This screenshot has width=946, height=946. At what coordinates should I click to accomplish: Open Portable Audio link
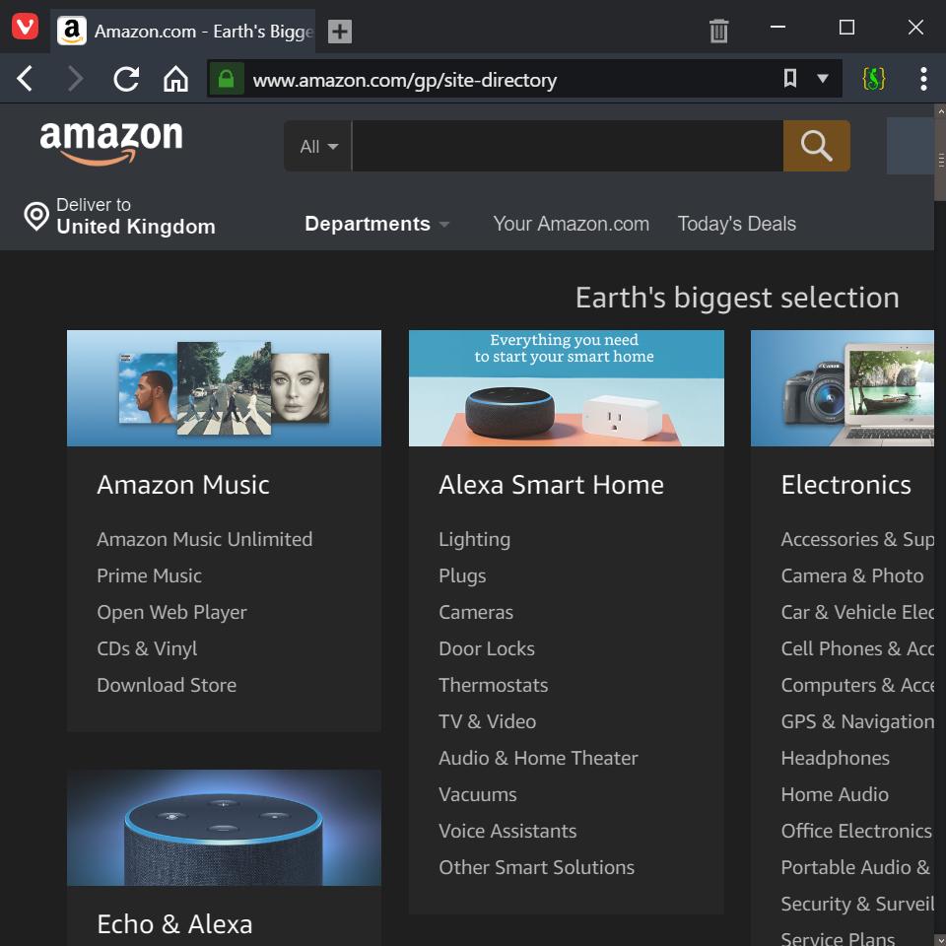point(855,867)
